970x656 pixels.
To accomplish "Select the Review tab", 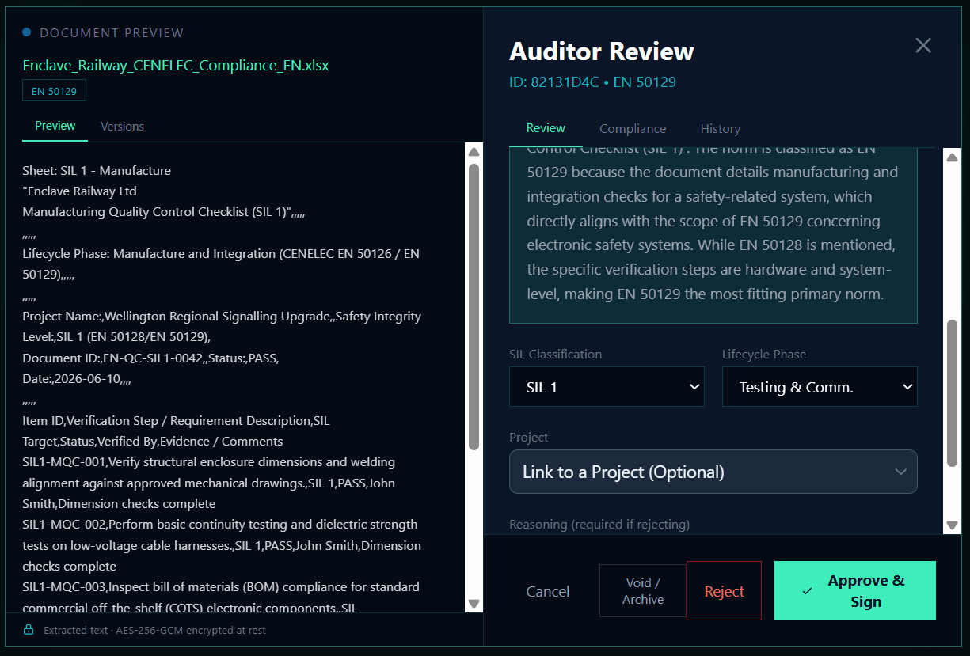I will 546,128.
